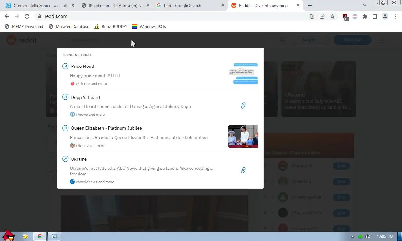Click the volume speaker tray icon
Image resolution: width=402 pixels, height=241 pixels.
[368, 237]
